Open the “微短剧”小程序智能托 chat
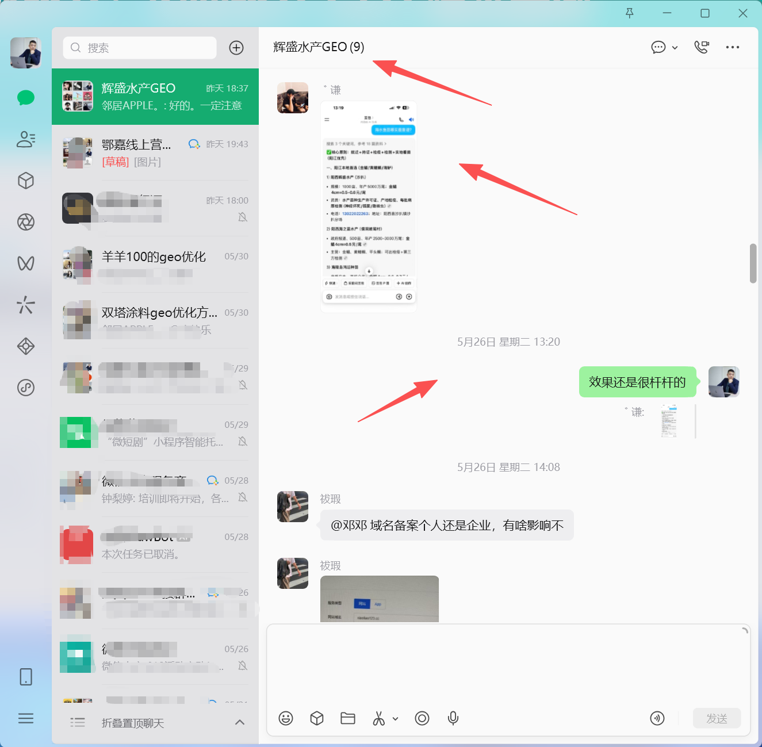Image resolution: width=762 pixels, height=747 pixels. [x=155, y=433]
